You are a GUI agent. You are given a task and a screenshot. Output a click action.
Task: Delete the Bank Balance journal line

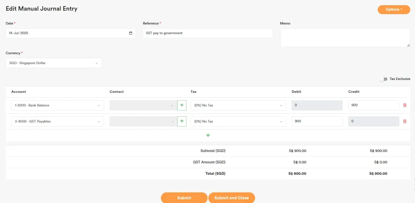pos(404,105)
